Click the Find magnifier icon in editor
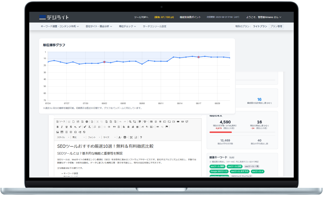This screenshot has width=323, height=197. (x=130, y=122)
